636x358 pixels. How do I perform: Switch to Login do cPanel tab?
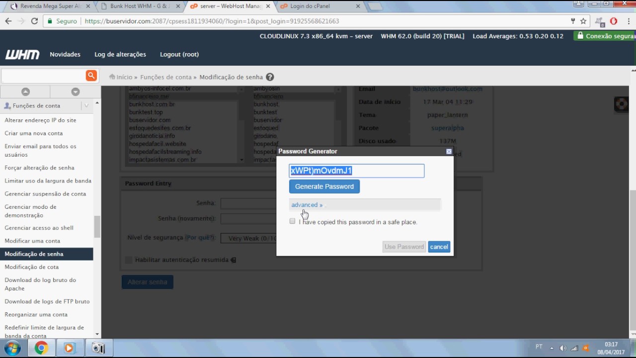click(320, 6)
